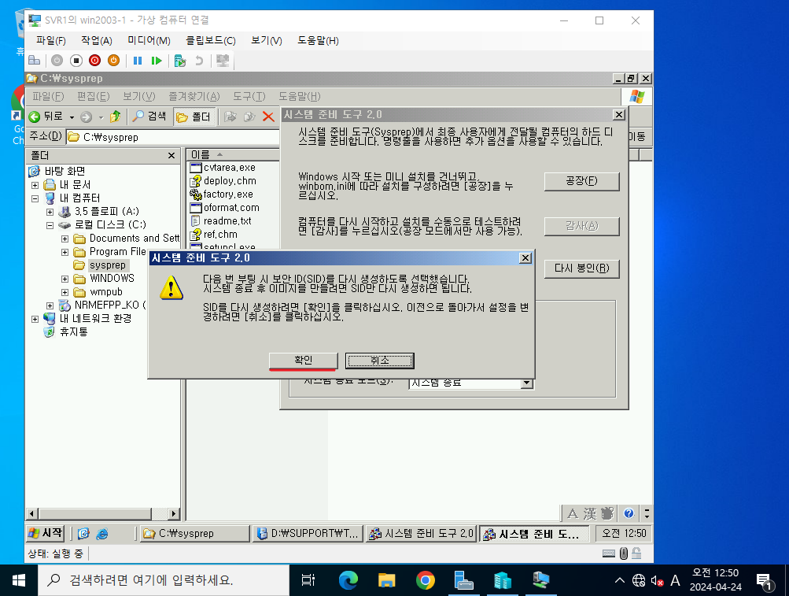Viewport: 789px width, 596px height.
Task: Select 휴지통 in the folder tree
Action: [x=73, y=332]
